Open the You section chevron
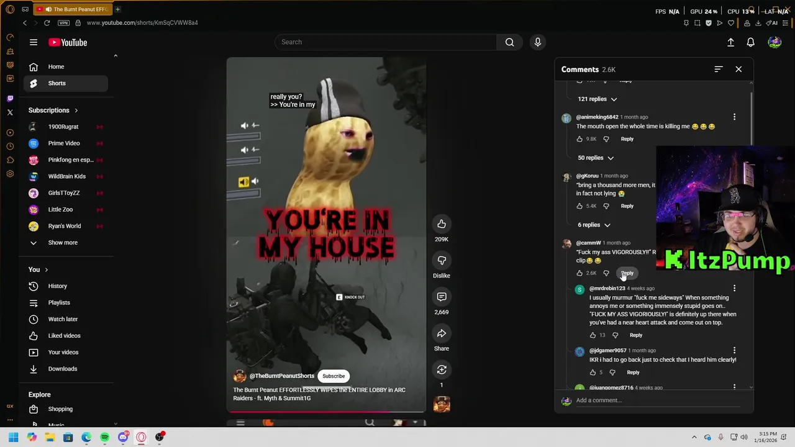Image resolution: width=795 pixels, height=447 pixels. 46,270
